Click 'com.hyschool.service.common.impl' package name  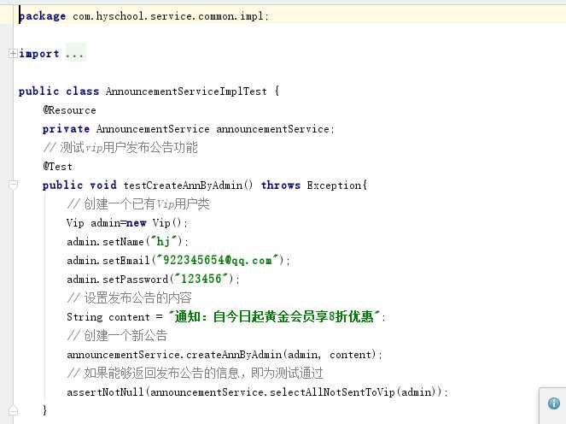(170, 16)
